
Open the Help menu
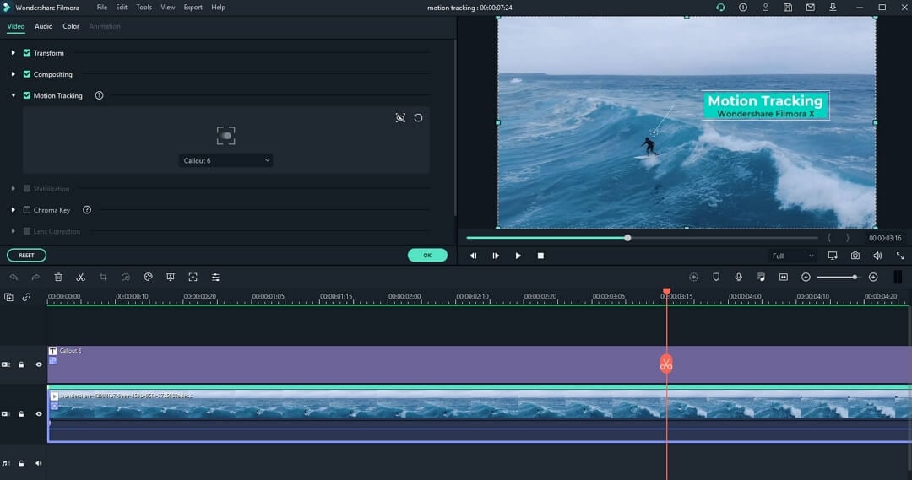click(218, 8)
